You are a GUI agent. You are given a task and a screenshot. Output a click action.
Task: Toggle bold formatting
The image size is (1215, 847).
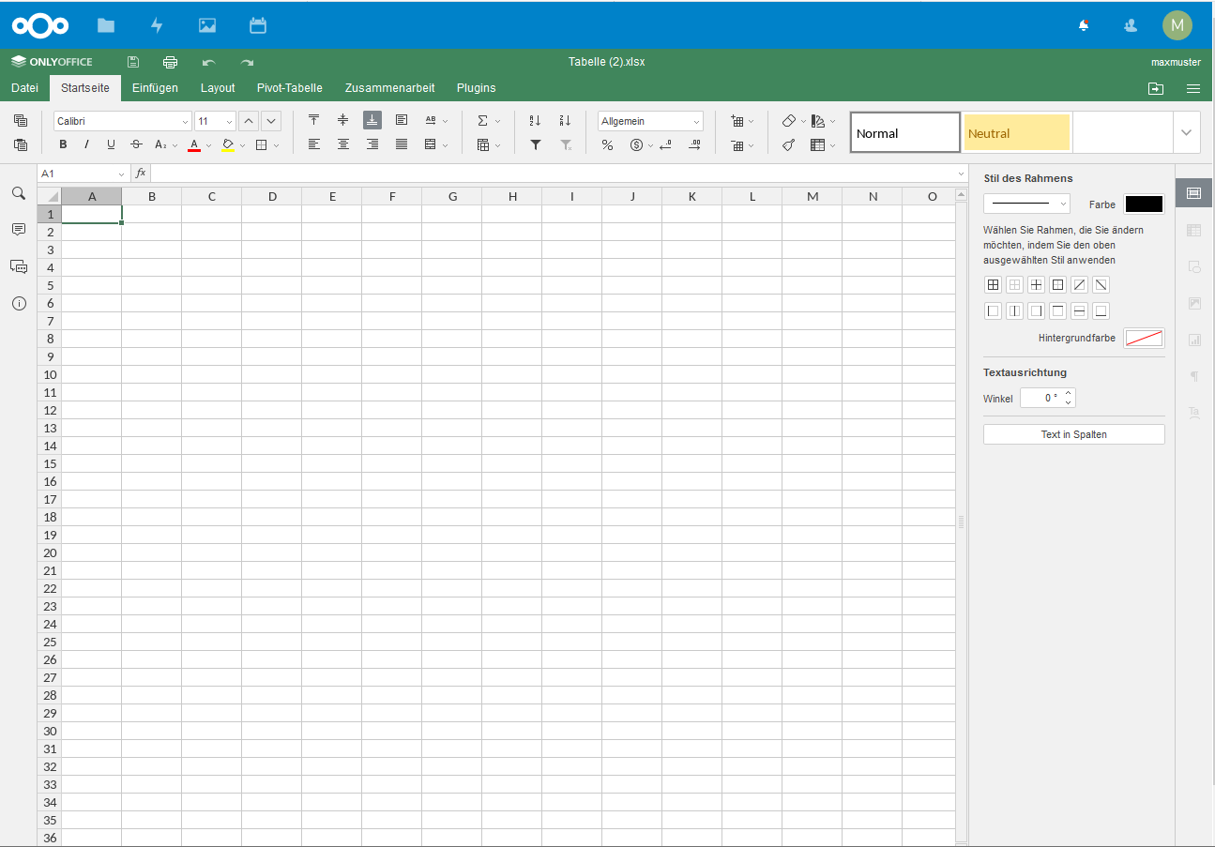pyautogui.click(x=63, y=144)
